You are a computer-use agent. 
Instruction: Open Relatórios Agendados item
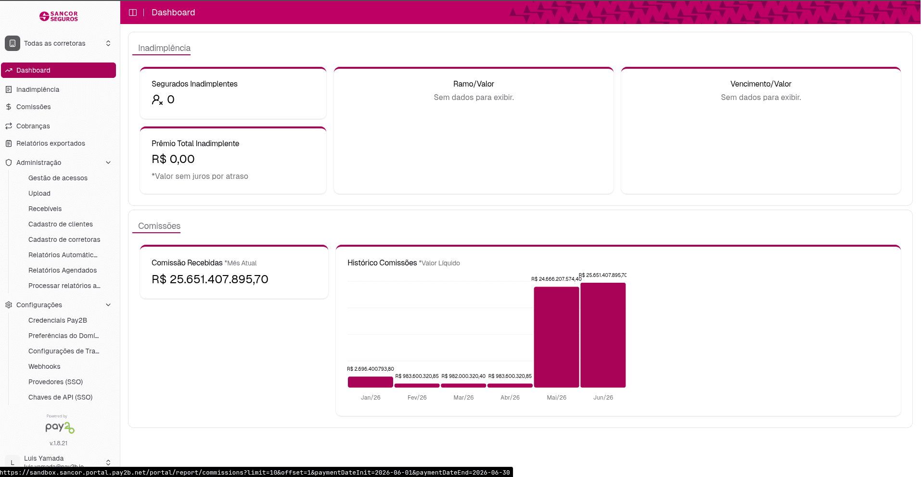pyautogui.click(x=63, y=270)
